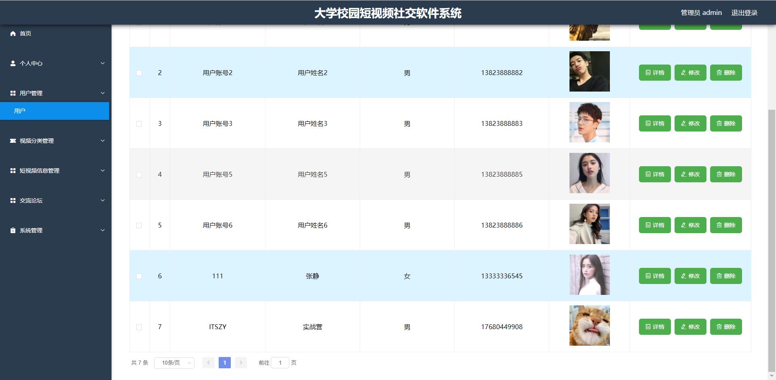Open the 10条/页 page size dropdown

(x=174, y=363)
